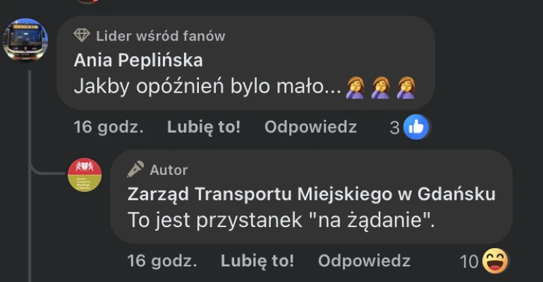Click the Haha laughing emoji reaction icon
The height and width of the screenshot is (282, 543).
[x=495, y=260]
